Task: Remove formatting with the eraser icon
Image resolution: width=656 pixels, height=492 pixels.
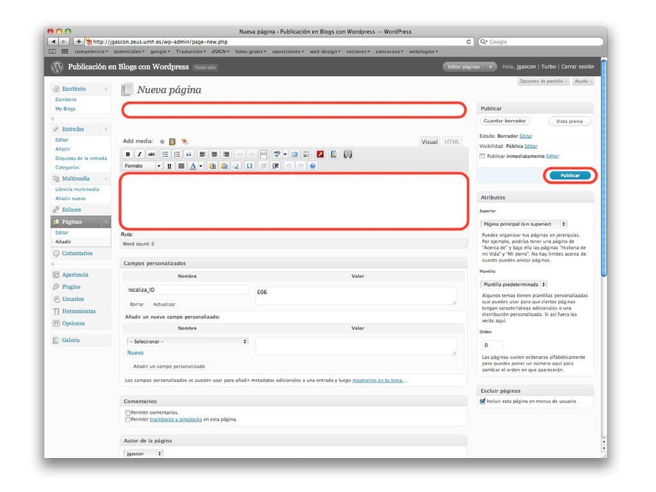Action: (236, 166)
